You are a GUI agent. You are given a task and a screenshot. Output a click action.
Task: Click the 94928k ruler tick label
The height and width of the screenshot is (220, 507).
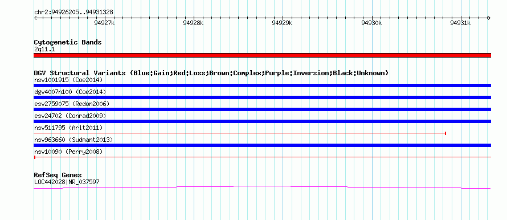(194, 23)
